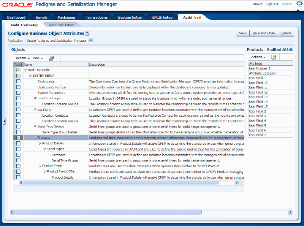This screenshot has width=304, height=228.
Task: Collapse the Serial Type Groups node under SYSTEM SETUP
Action: [x=35, y=127]
